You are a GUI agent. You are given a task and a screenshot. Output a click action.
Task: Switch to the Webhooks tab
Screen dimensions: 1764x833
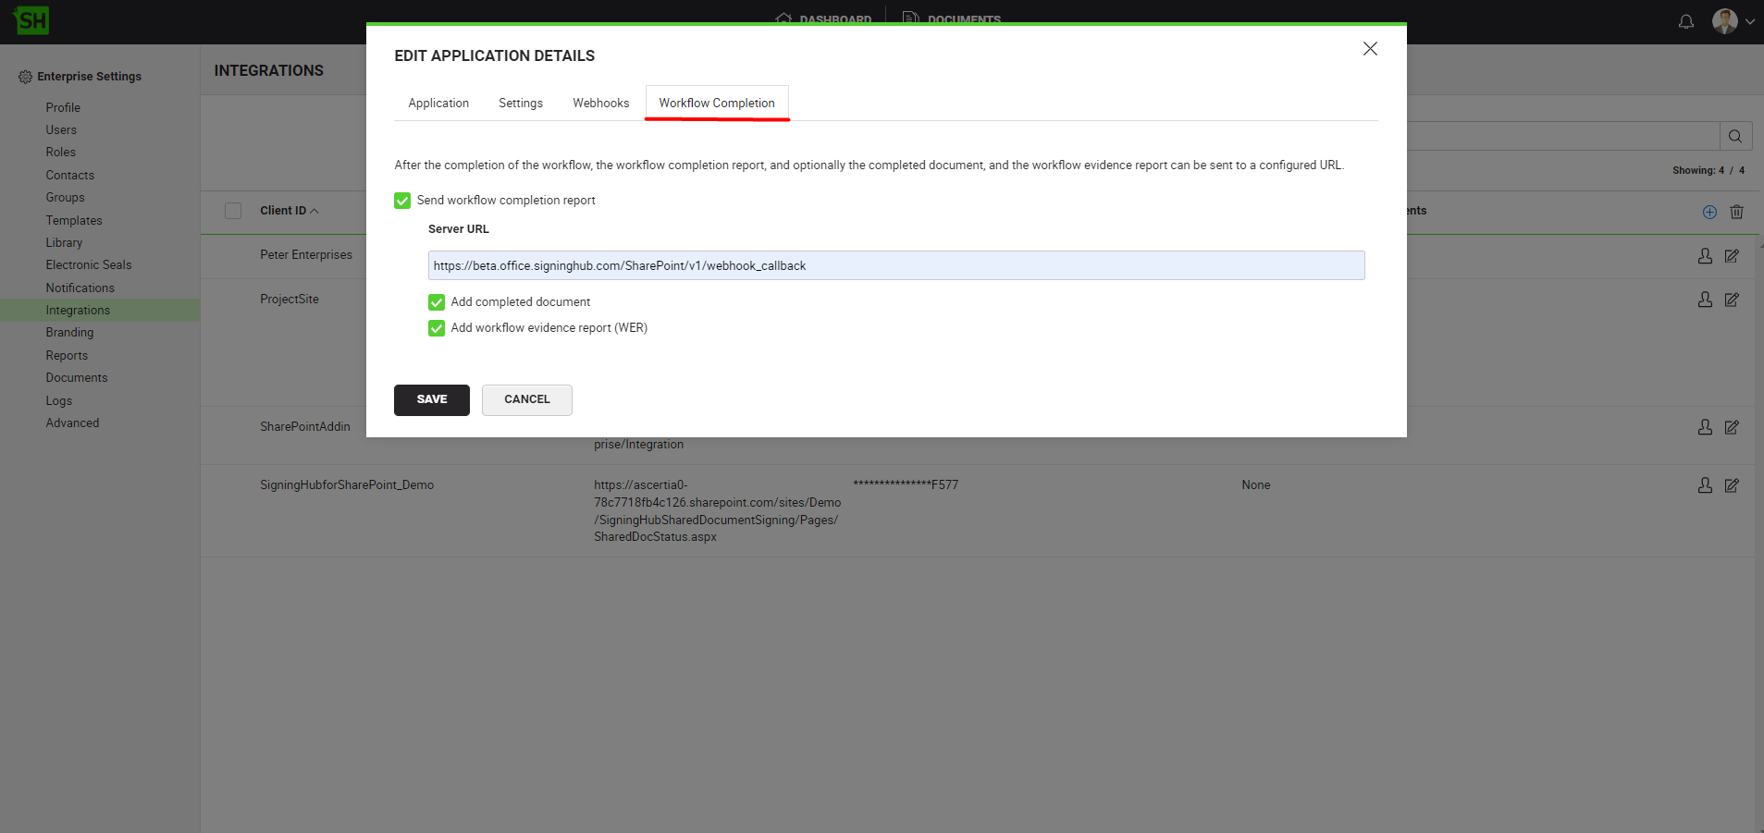pyautogui.click(x=600, y=104)
